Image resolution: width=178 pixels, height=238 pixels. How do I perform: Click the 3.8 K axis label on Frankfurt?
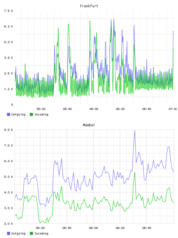coord(8,58)
